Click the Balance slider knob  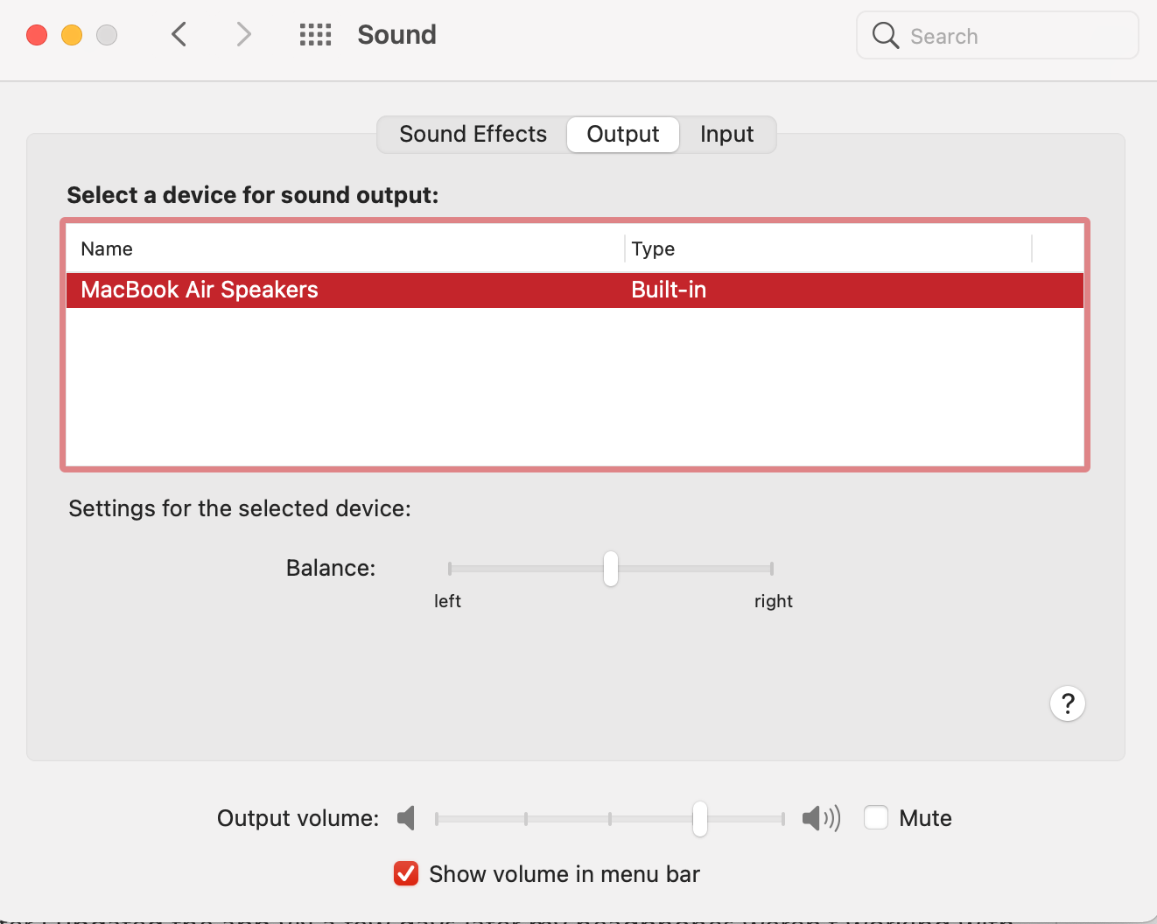(611, 569)
